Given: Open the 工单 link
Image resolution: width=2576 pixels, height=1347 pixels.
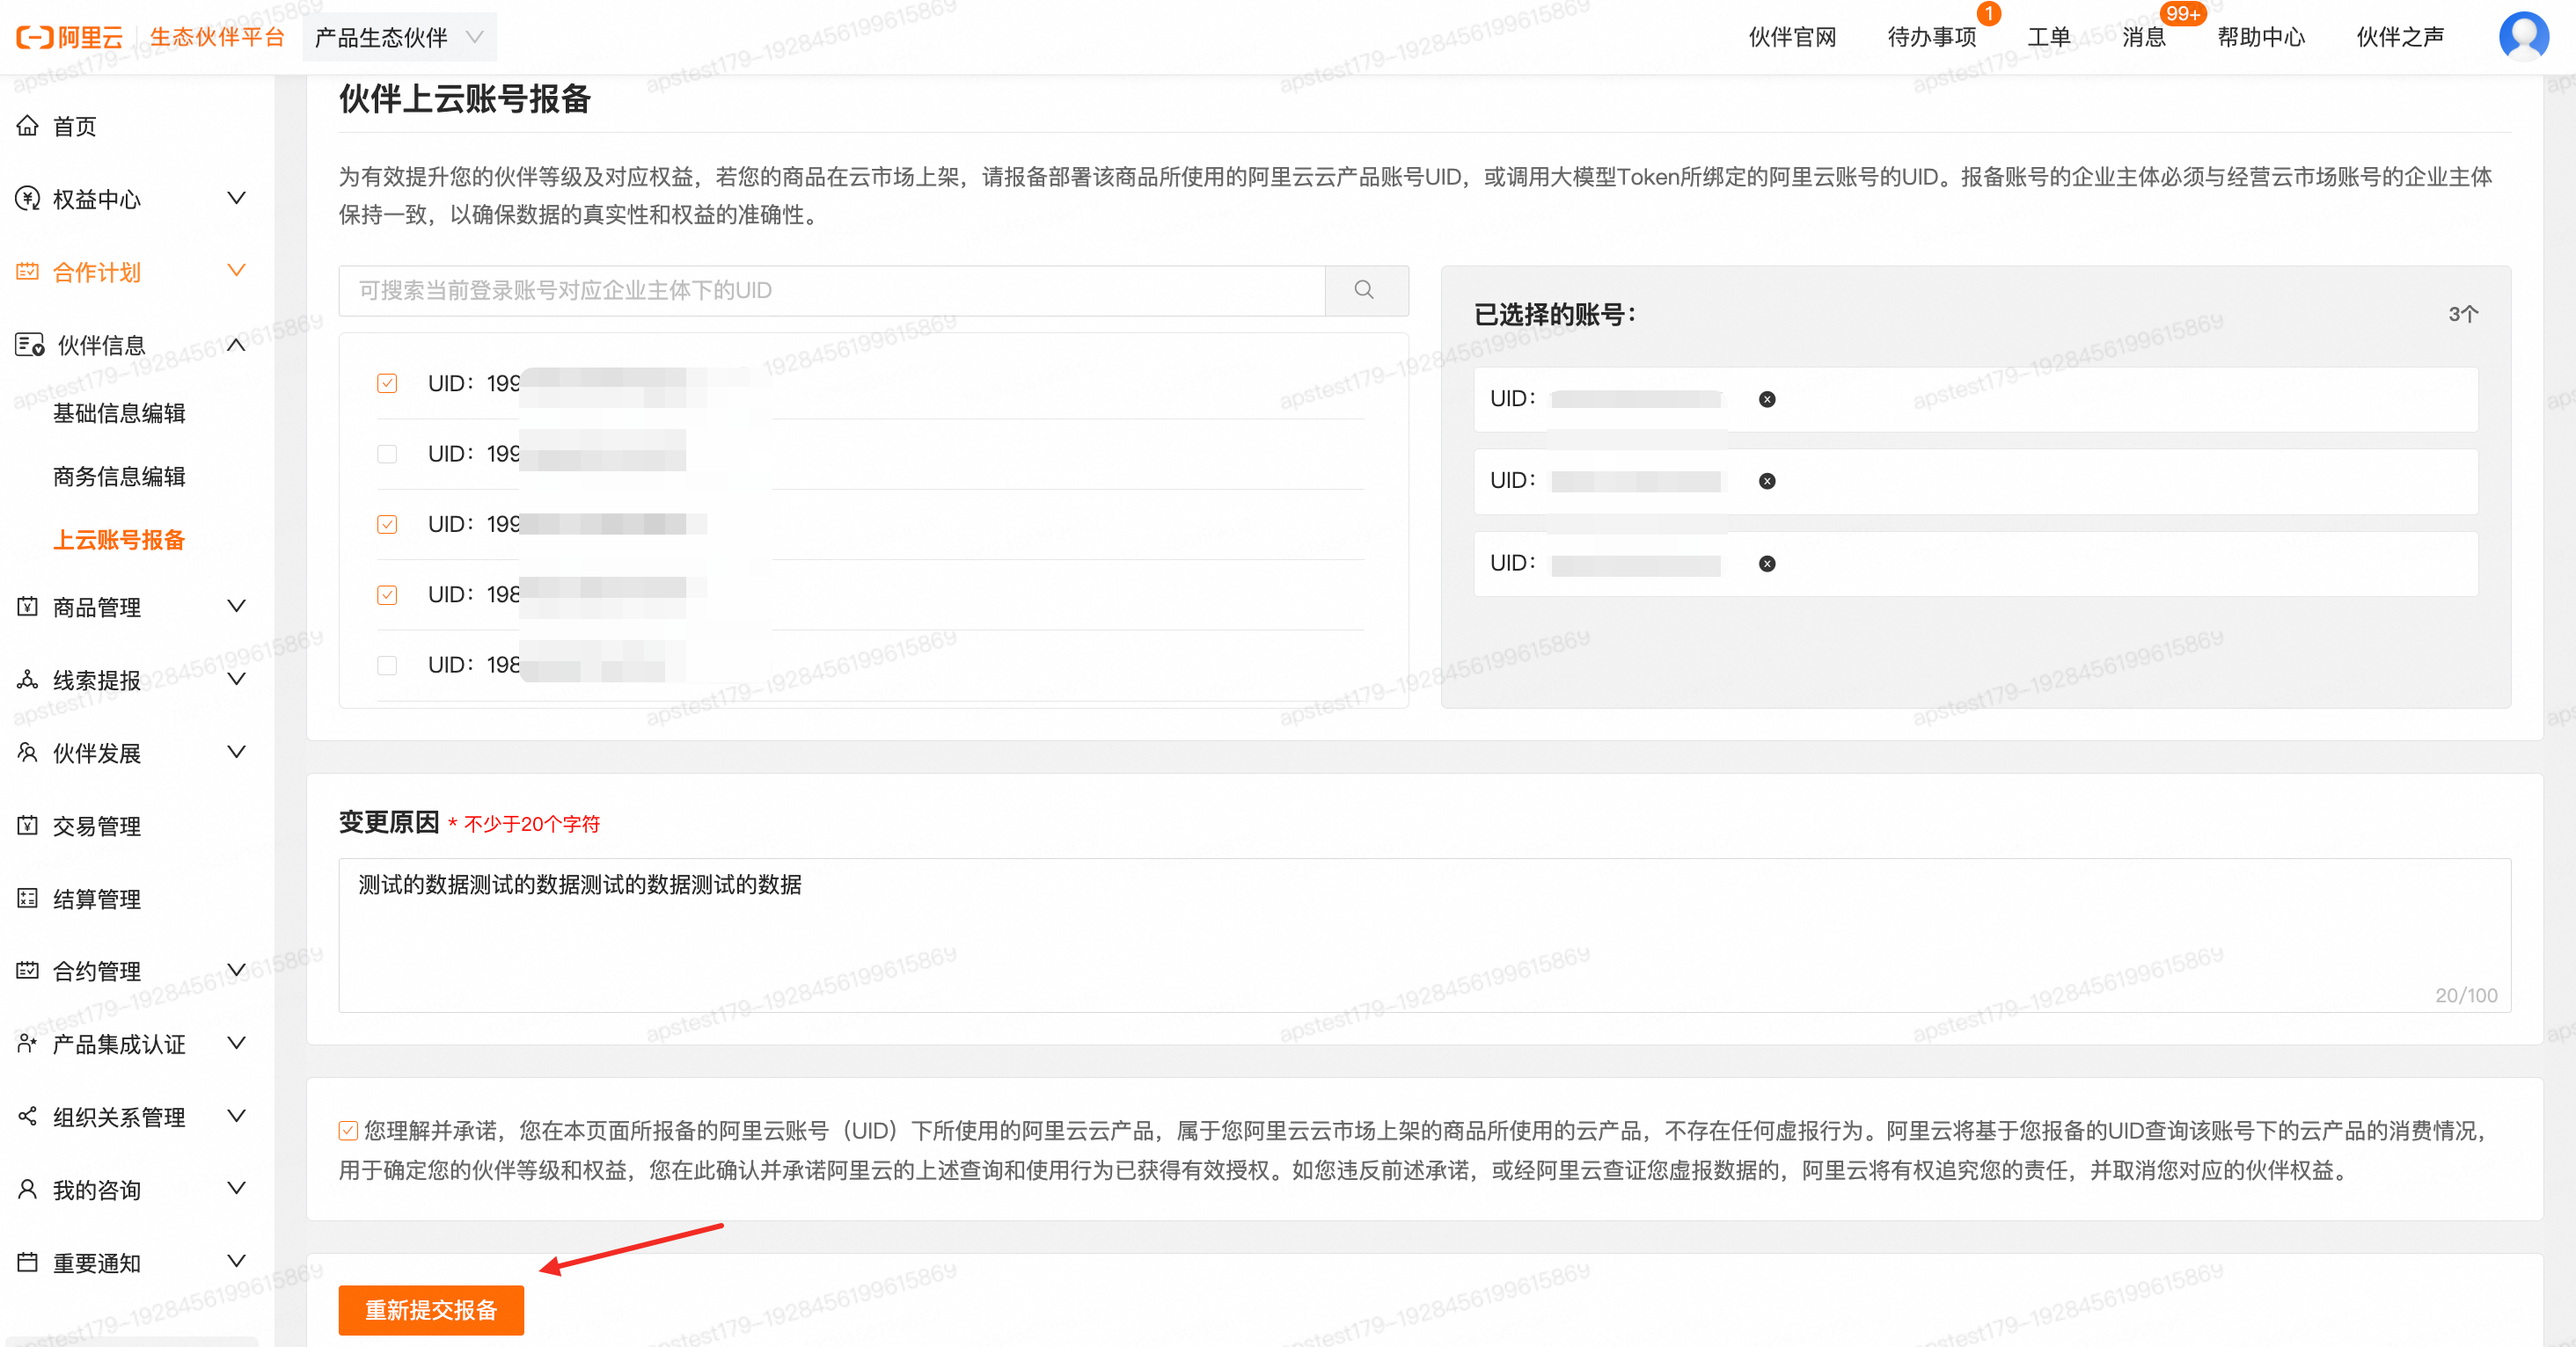Looking at the screenshot, I should coord(2048,37).
